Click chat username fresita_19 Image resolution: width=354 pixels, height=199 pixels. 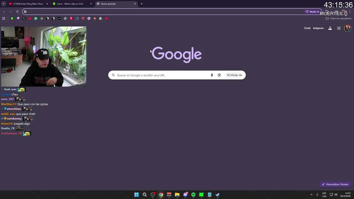coord(8,129)
